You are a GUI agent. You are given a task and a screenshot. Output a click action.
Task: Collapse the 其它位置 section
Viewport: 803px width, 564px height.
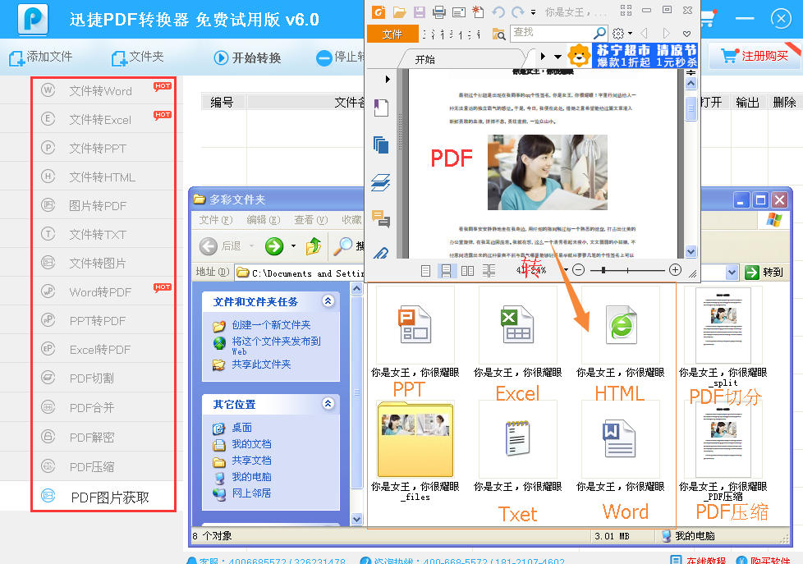click(328, 403)
